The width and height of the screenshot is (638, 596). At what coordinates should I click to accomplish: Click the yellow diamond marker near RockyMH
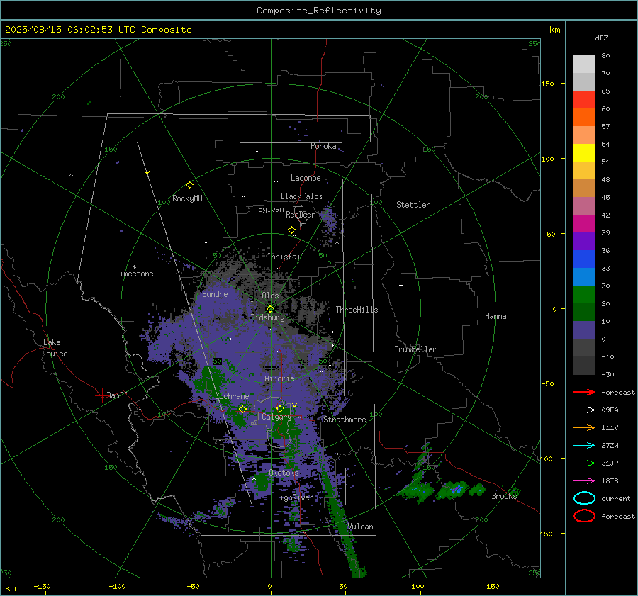click(x=189, y=185)
